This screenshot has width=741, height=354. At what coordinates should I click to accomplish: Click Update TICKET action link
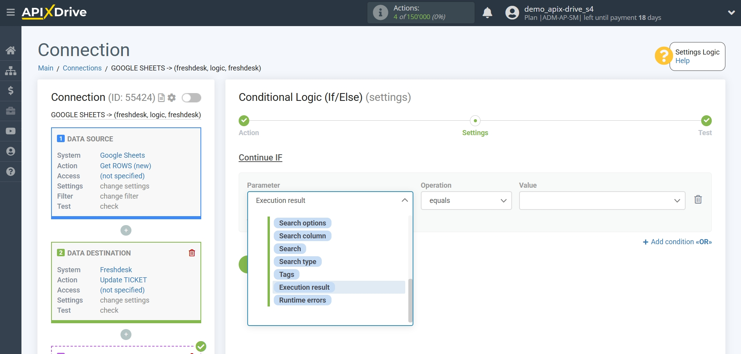124,280
